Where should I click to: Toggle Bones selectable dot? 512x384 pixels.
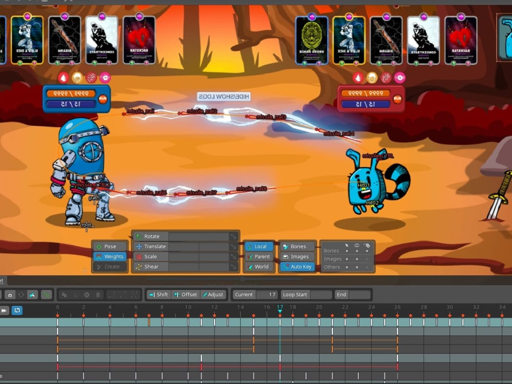[347, 251]
